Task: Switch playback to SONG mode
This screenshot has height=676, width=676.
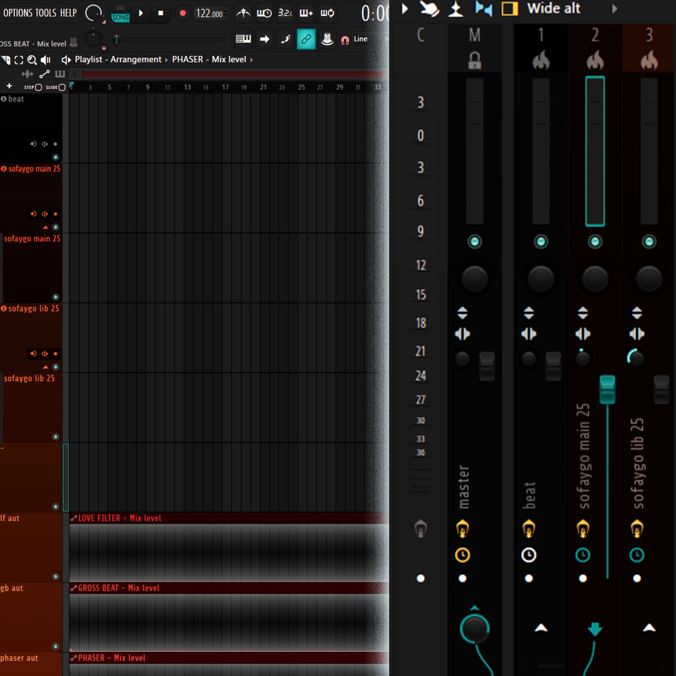Action: click(x=120, y=18)
